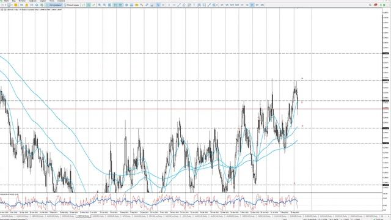Select the candlestick chart type
Viewport: 391px width, 220px height.
tap(89, 5)
